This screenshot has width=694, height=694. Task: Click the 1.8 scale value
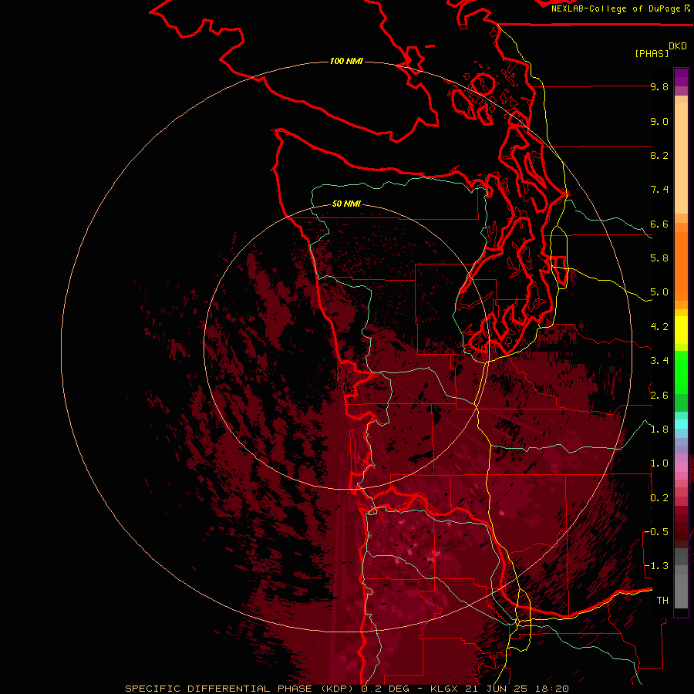coord(659,430)
